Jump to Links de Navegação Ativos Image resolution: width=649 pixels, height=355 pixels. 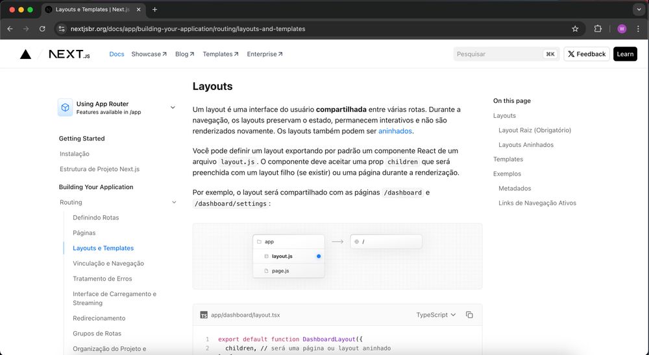[537, 203]
